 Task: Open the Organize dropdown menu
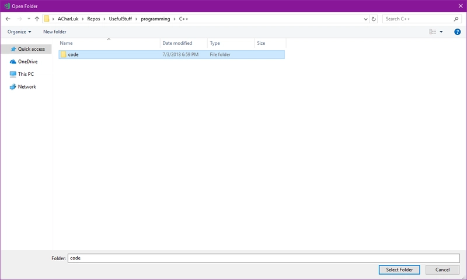(19, 32)
